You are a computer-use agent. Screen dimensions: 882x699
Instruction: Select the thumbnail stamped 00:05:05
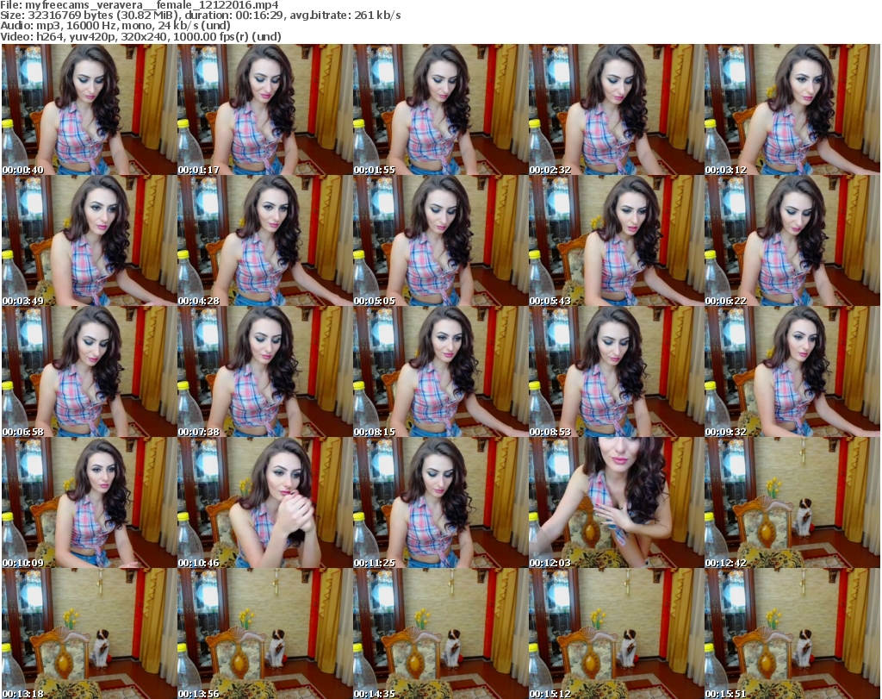pos(440,240)
